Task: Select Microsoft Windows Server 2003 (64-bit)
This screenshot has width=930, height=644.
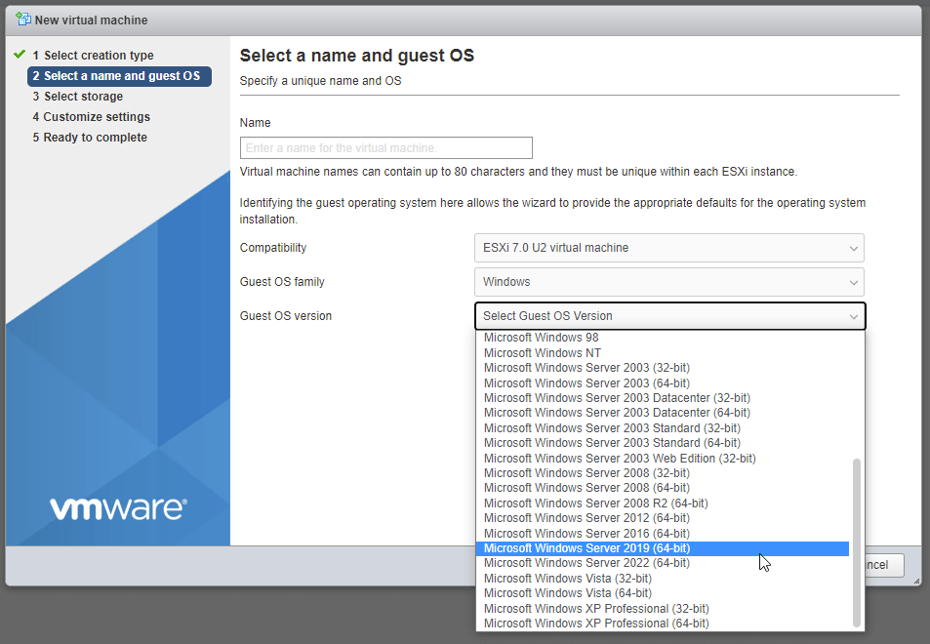Action: [x=663, y=383]
